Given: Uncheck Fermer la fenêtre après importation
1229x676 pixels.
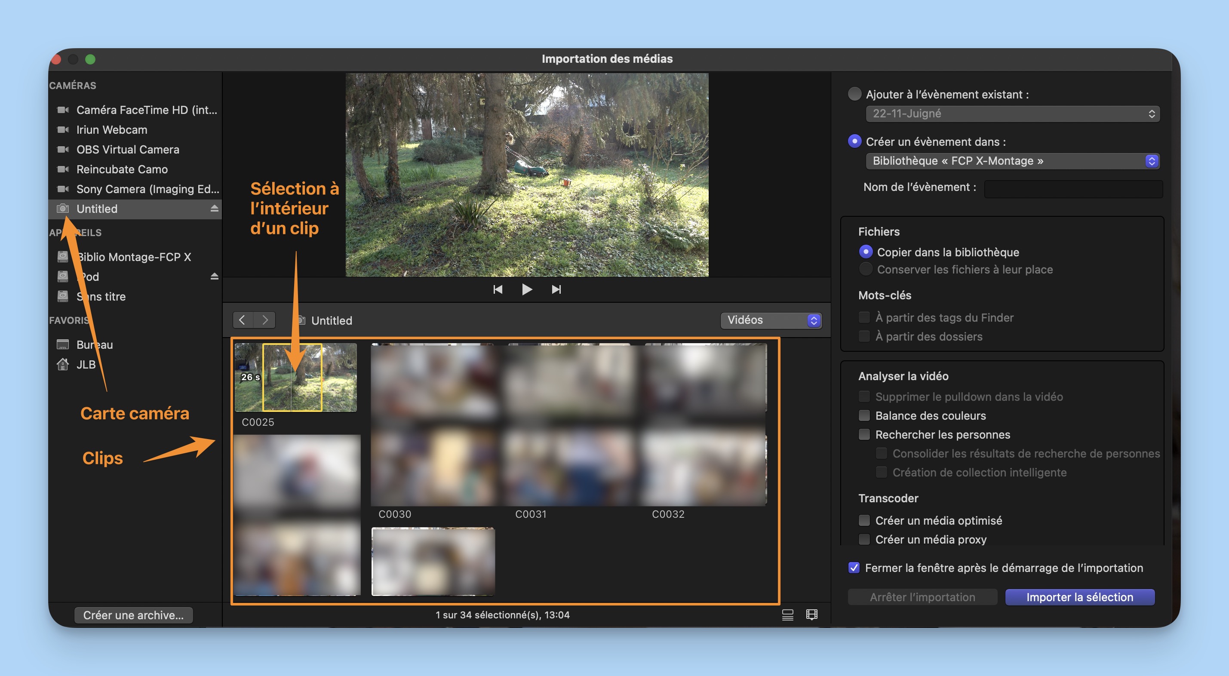Looking at the screenshot, I should [854, 568].
